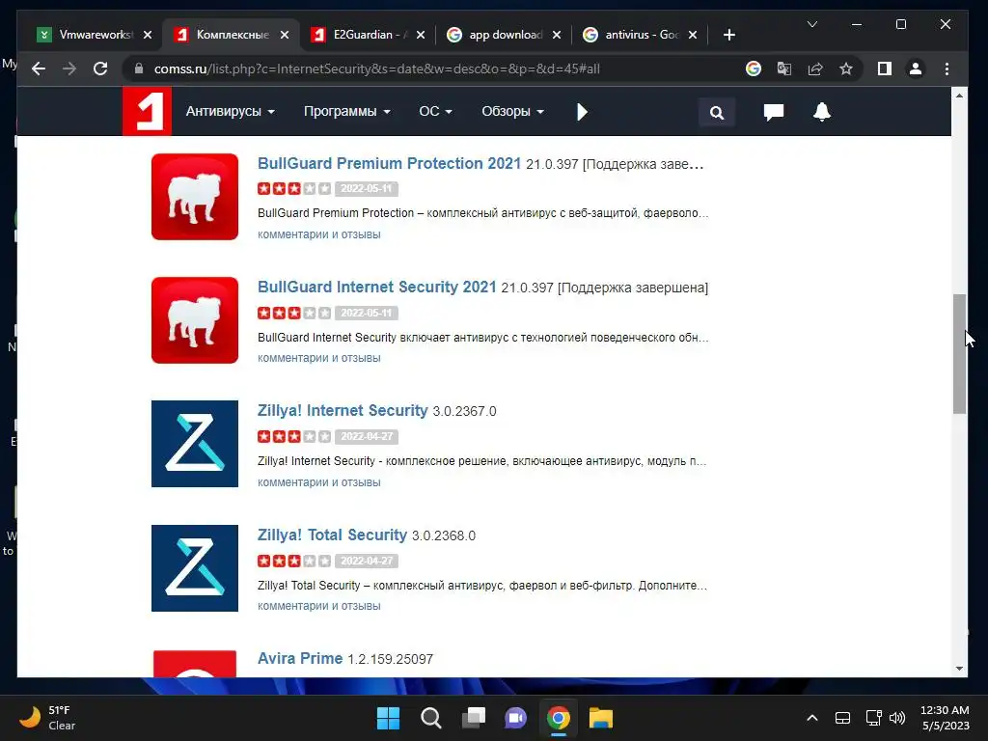This screenshot has height=741, width=988.
Task: Click the browser forward arrow
Action: [69, 69]
